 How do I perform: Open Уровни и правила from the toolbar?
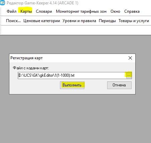point(79,21)
